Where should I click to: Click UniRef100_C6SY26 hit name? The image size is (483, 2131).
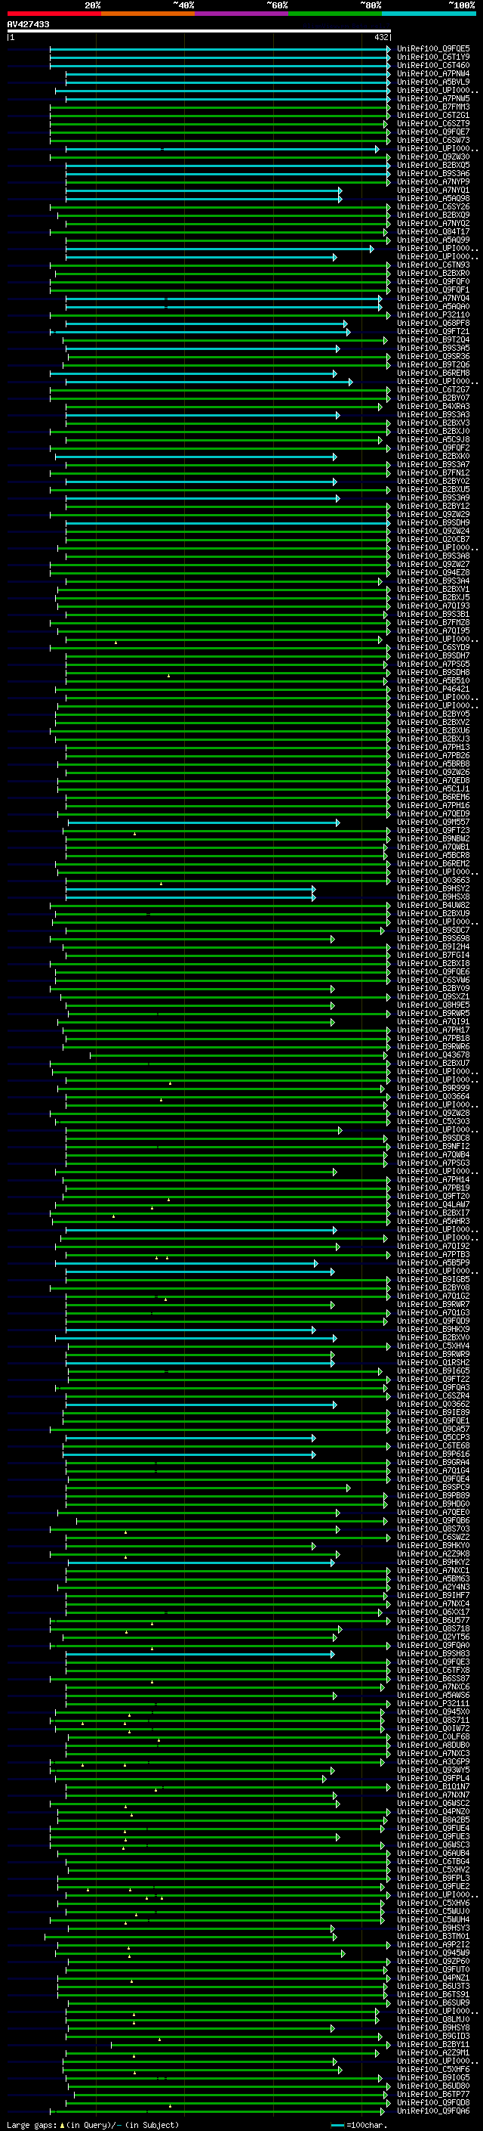point(433,207)
